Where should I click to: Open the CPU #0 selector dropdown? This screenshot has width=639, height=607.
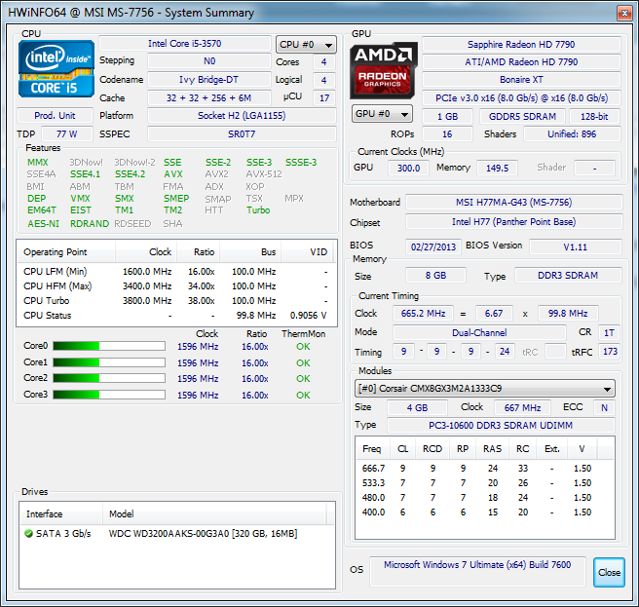pyautogui.click(x=306, y=45)
